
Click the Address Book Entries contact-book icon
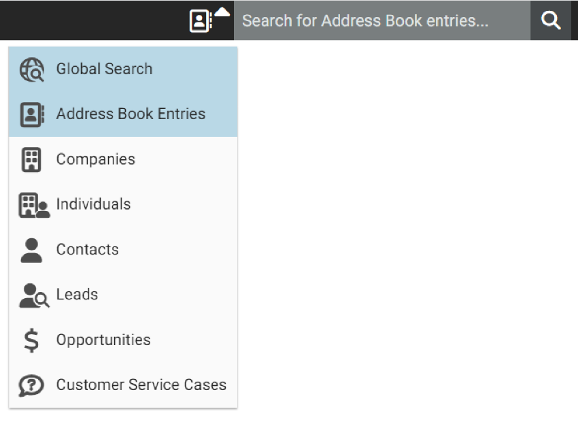(x=32, y=114)
